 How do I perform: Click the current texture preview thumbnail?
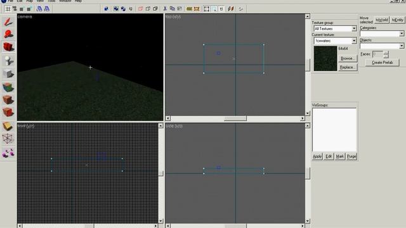tap(325, 58)
